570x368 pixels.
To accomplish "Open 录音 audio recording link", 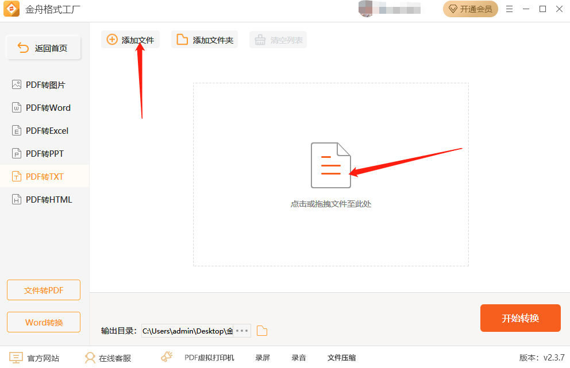I will (299, 358).
